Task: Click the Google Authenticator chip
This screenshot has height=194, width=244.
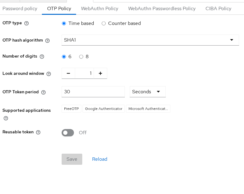Action: pos(104,109)
